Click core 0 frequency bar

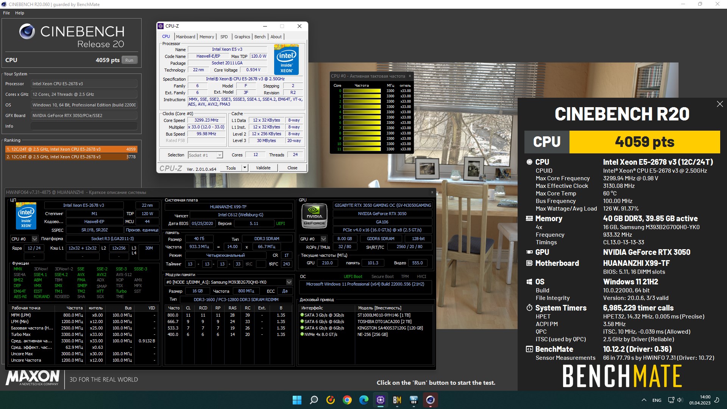tap(362, 91)
